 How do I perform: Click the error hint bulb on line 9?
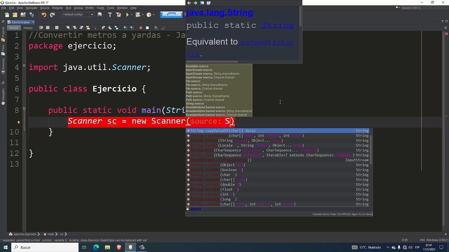coord(19,122)
